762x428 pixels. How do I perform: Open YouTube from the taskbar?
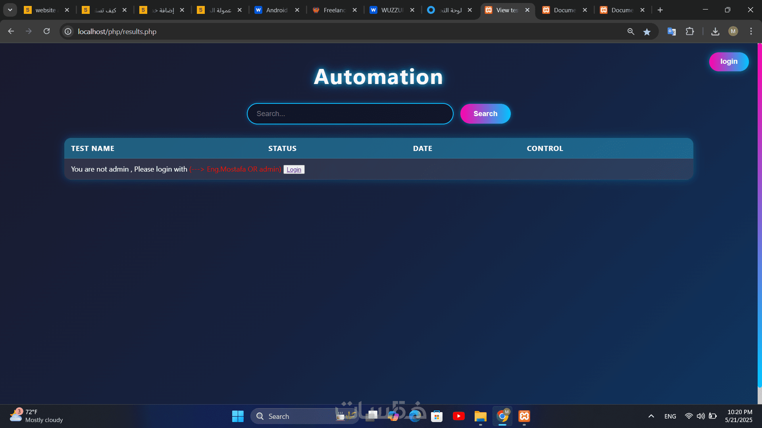point(458,416)
